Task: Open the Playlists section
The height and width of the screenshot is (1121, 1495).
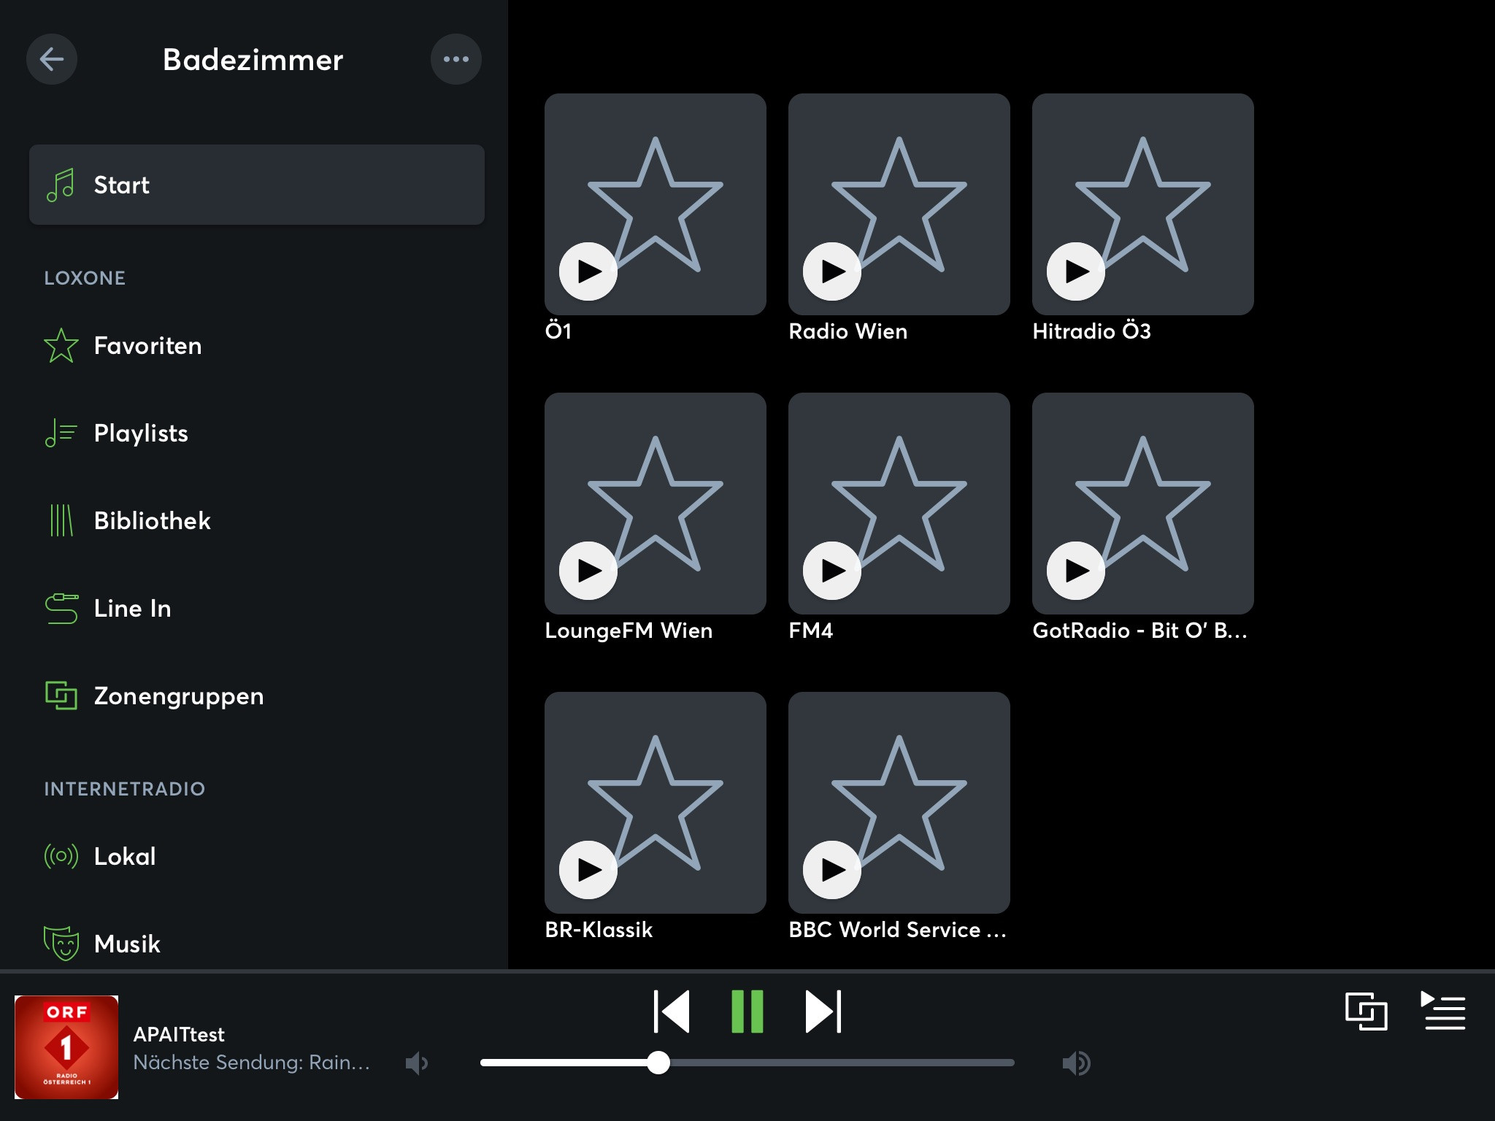Action: coord(141,434)
